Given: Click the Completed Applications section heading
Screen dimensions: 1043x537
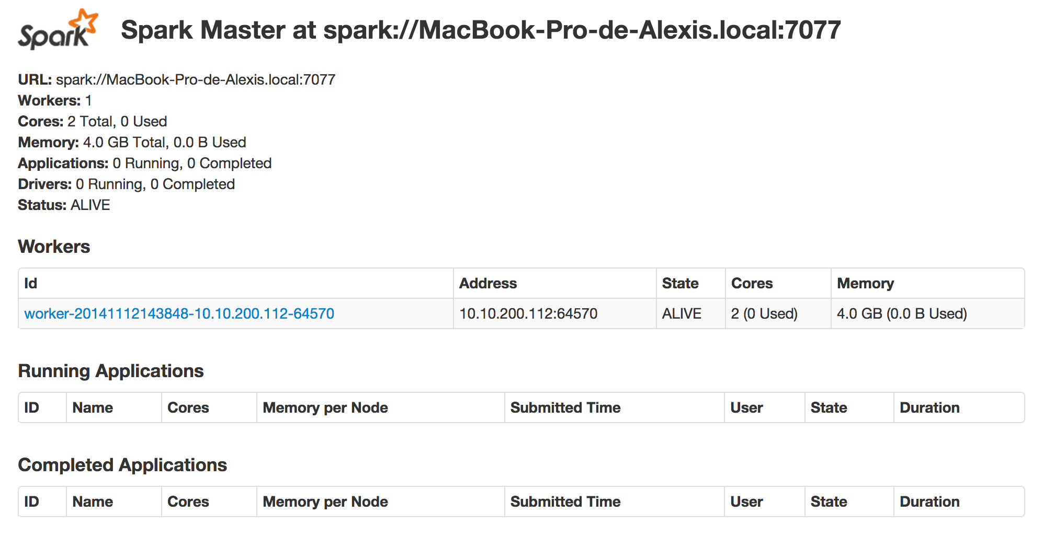Looking at the screenshot, I should tap(122, 465).
